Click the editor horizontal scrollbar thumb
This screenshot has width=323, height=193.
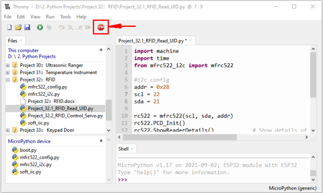180,137
